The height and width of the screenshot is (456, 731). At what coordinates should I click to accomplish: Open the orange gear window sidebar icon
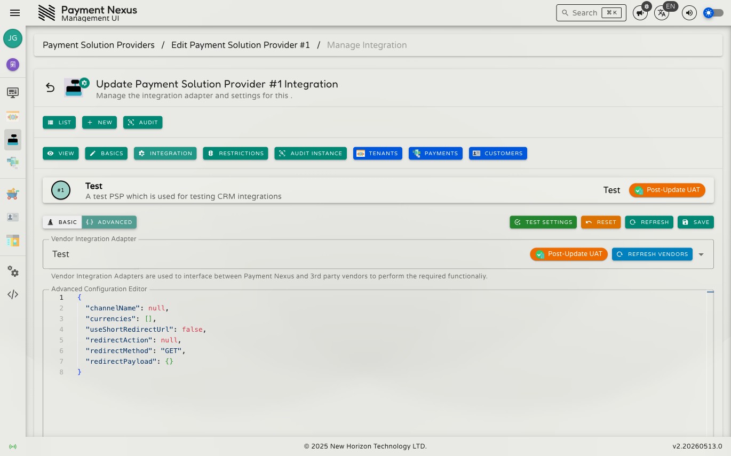coord(13,116)
